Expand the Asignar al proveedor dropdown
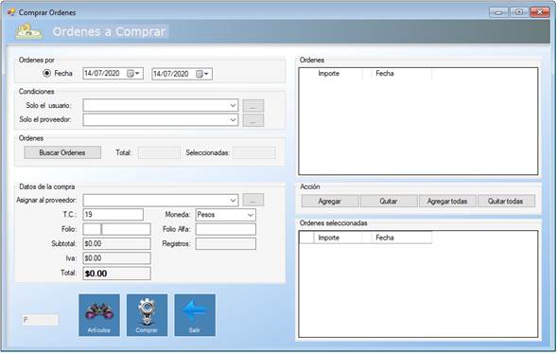The width and height of the screenshot is (557, 354). 233,200
